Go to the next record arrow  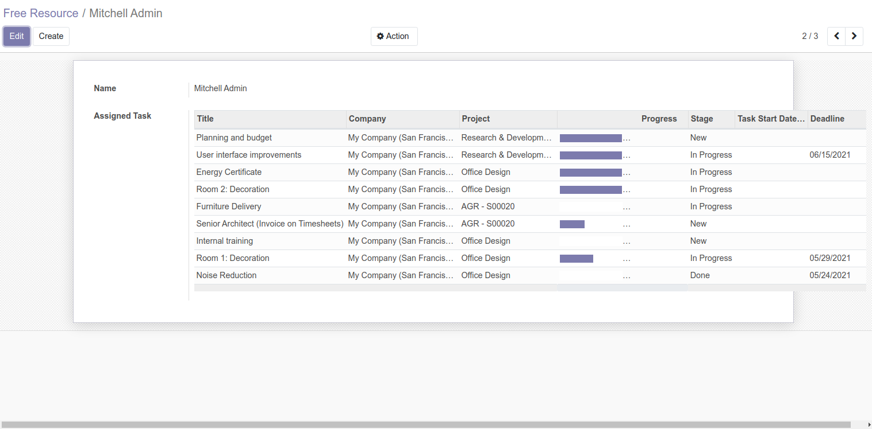coord(854,36)
